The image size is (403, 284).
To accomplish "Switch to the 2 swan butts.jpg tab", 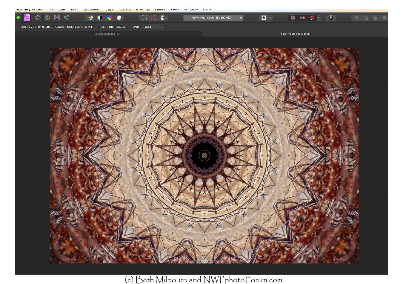I will [107, 34].
